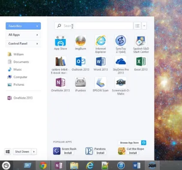Open the Music folder
Viewport: 182px width, 170px height.
click(15, 69)
